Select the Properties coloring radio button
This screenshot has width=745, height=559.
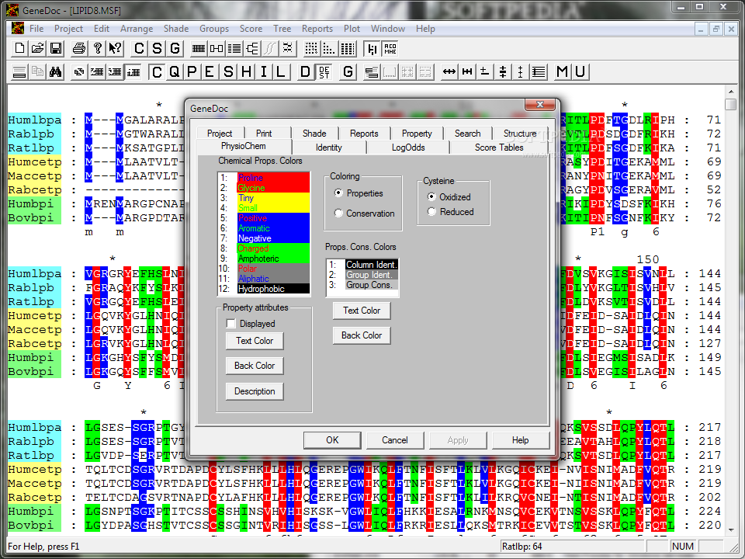(338, 193)
